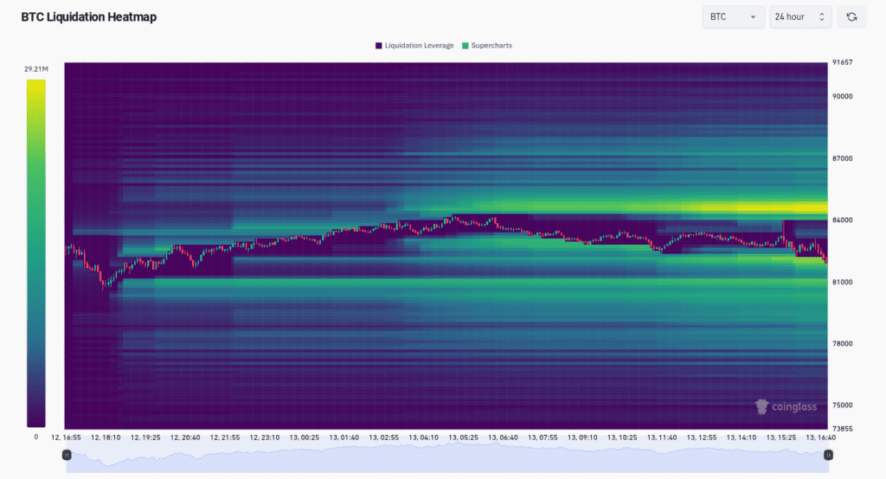Image resolution: width=886 pixels, height=479 pixels.
Task: Click the 0 label below the color scale
Action: (x=35, y=437)
